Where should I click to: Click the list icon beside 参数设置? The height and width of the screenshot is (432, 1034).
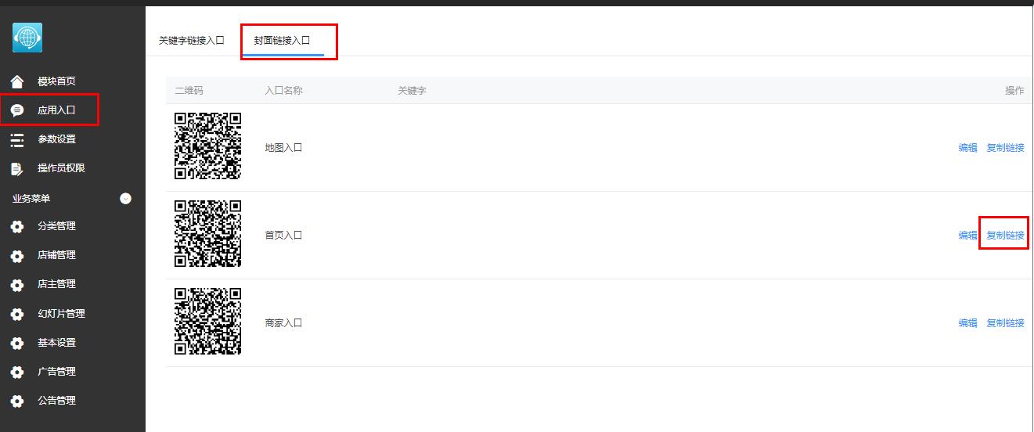click(x=17, y=139)
